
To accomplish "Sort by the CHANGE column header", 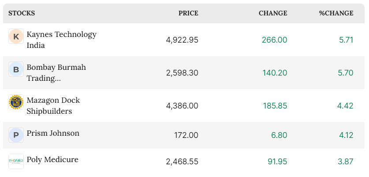I will (x=273, y=13).
